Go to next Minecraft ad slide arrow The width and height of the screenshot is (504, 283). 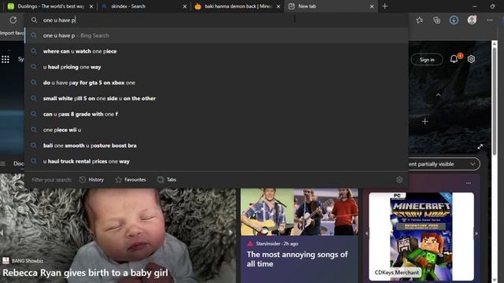(x=476, y=233)
